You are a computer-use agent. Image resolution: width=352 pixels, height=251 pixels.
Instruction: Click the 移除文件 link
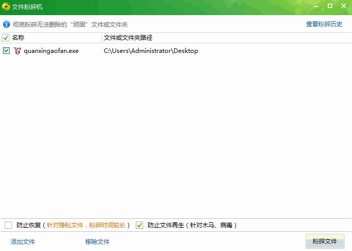coord(97,241)
